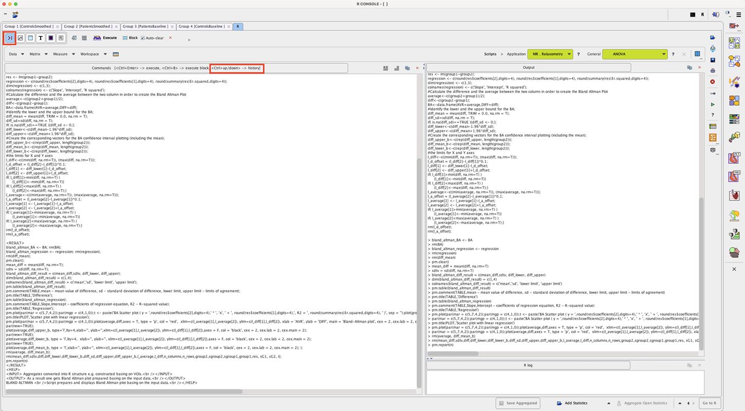The image size is (745, 411).
Task: Toggle the console panel layout icon
Action: coord(697,54)
